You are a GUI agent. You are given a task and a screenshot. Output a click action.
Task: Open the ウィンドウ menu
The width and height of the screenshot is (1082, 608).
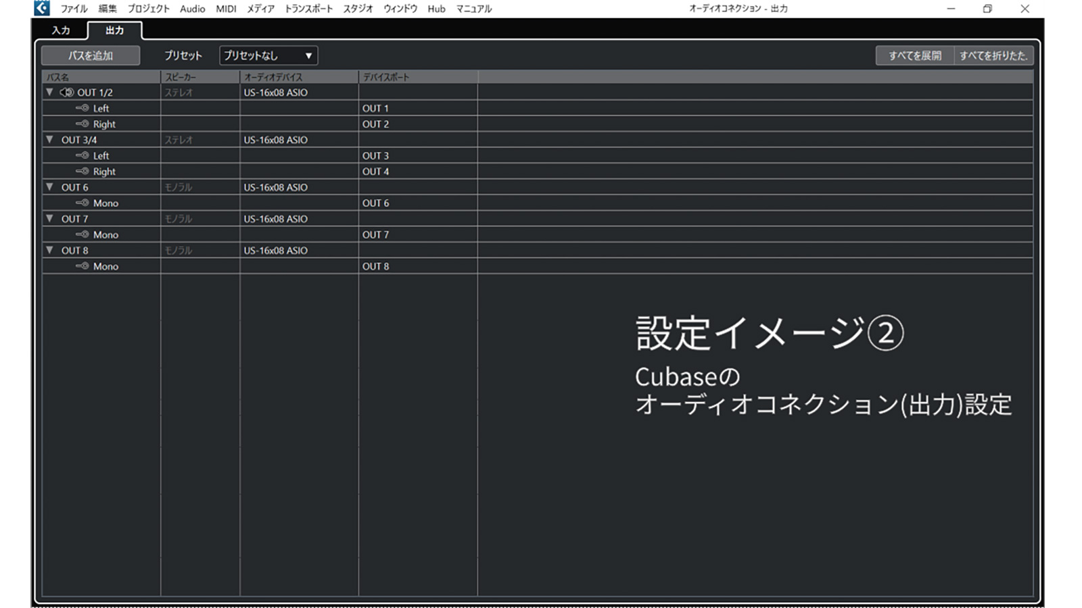400,9
